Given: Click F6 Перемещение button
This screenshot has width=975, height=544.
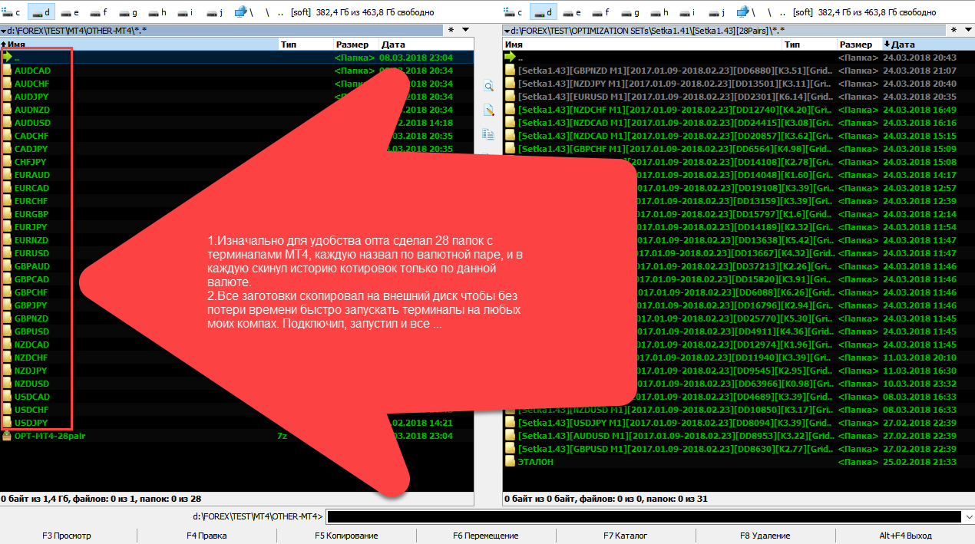Looking at the screenshot, I should (486, 536).
